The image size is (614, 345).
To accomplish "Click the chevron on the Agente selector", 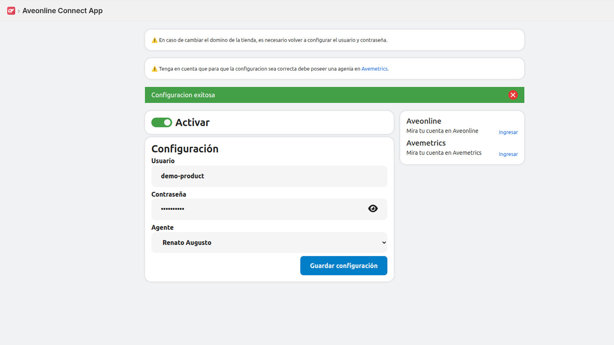I will point(383,242).
